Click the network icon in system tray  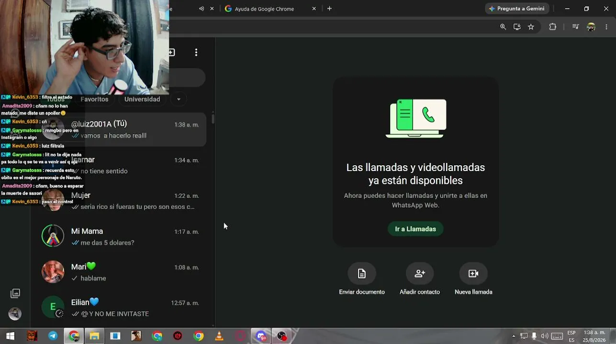[x=524, y=336]
